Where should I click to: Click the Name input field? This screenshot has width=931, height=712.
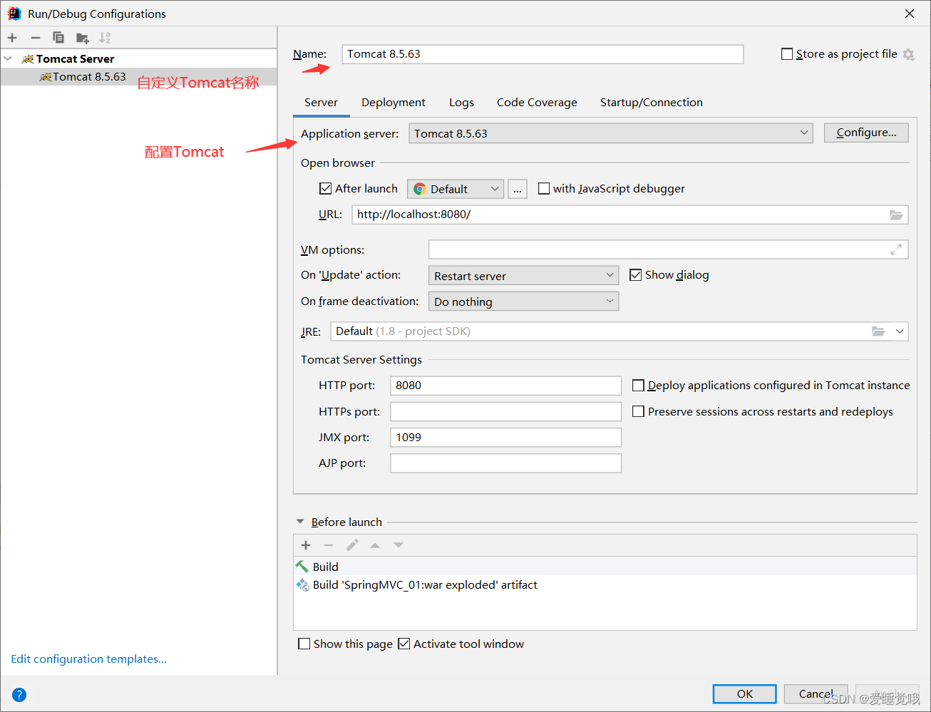pos(542,54)
